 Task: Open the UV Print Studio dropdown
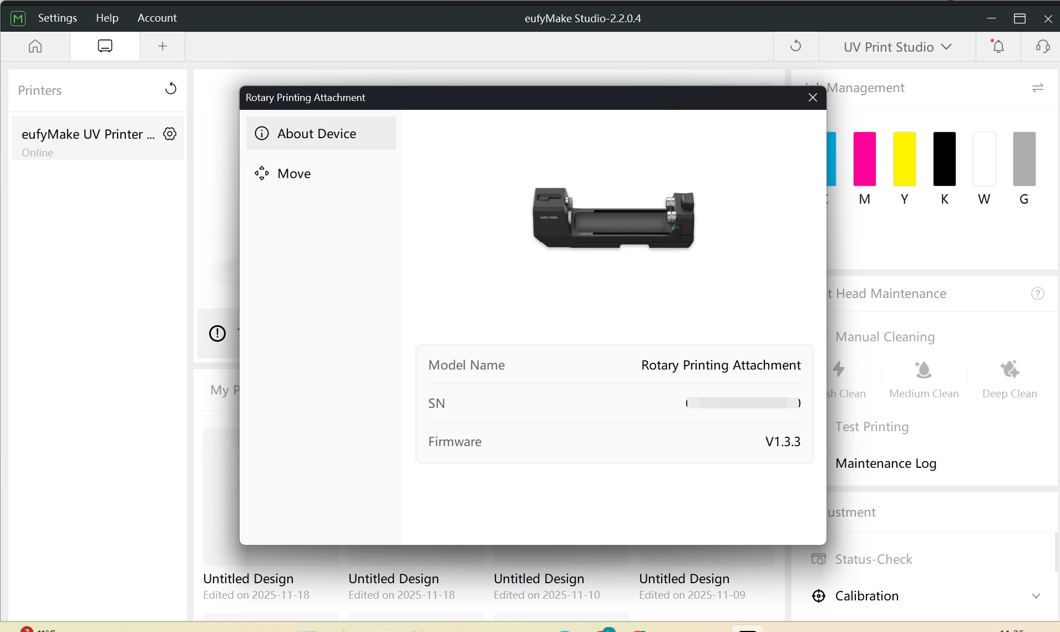(x=897, y=47)
